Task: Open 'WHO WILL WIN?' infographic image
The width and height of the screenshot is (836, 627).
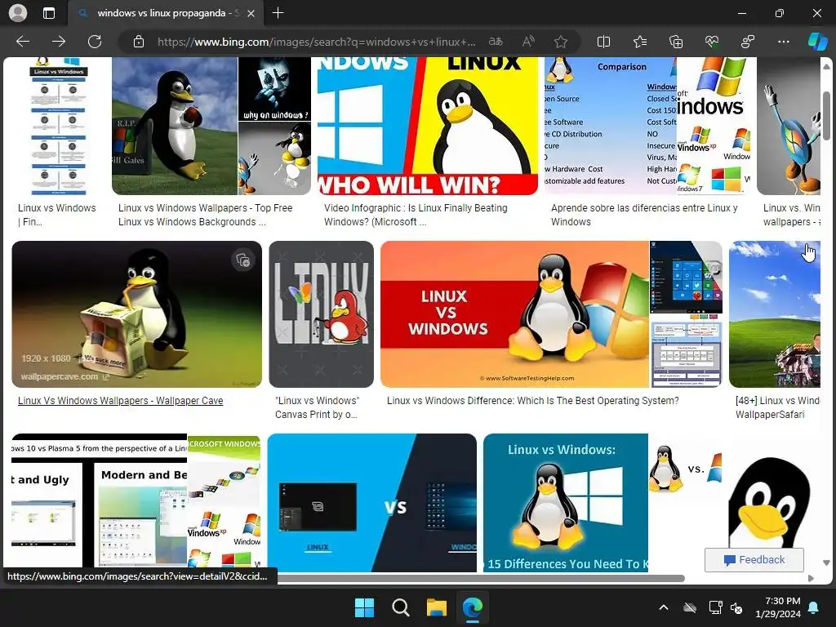Action: coord(428,126)
